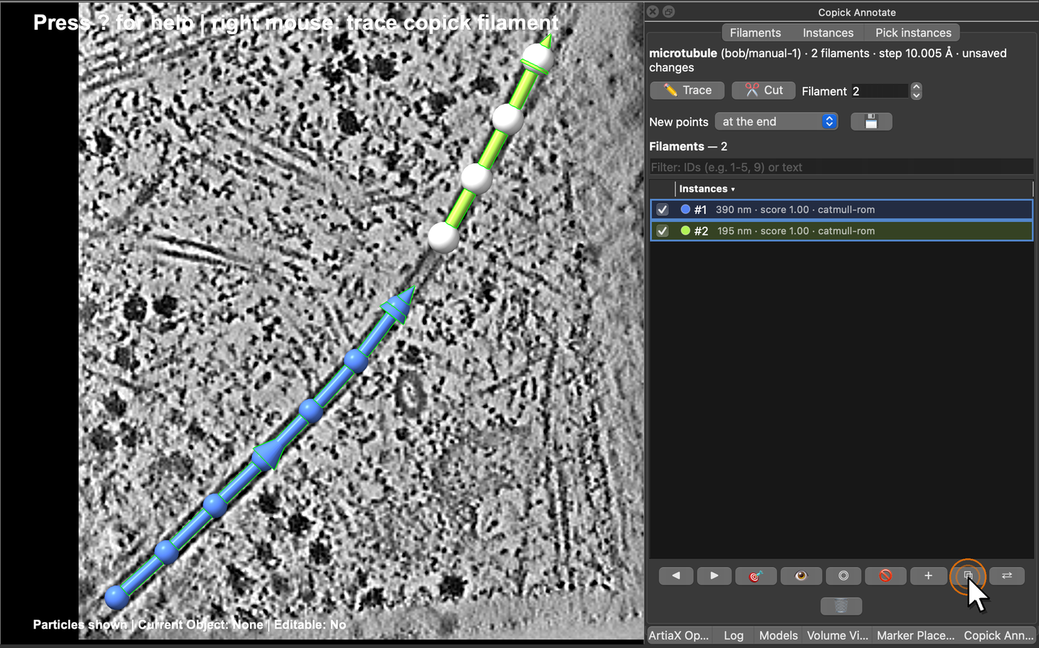Close the Copick Annotate panel
The height and width of the screenshot is (648, 1039).
click(x=652, y=12)
